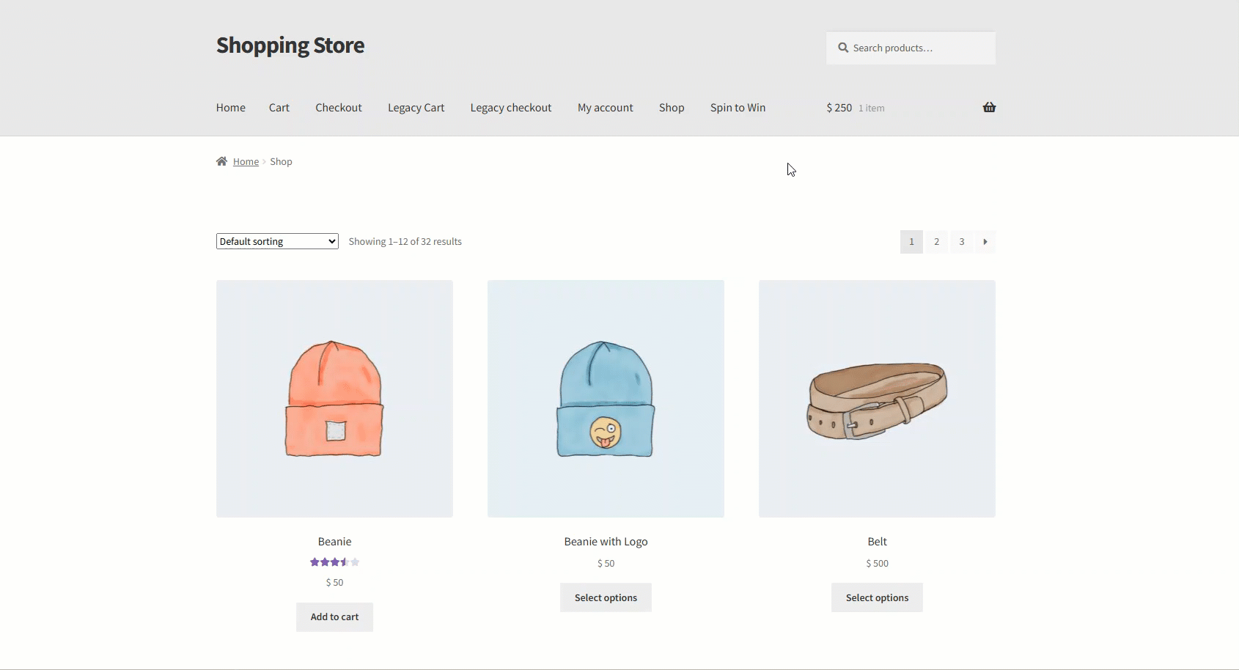This screenshot has height=670, width=1239.
Task: Navigate to the Checkout page
Action: (x=338, y=108)
